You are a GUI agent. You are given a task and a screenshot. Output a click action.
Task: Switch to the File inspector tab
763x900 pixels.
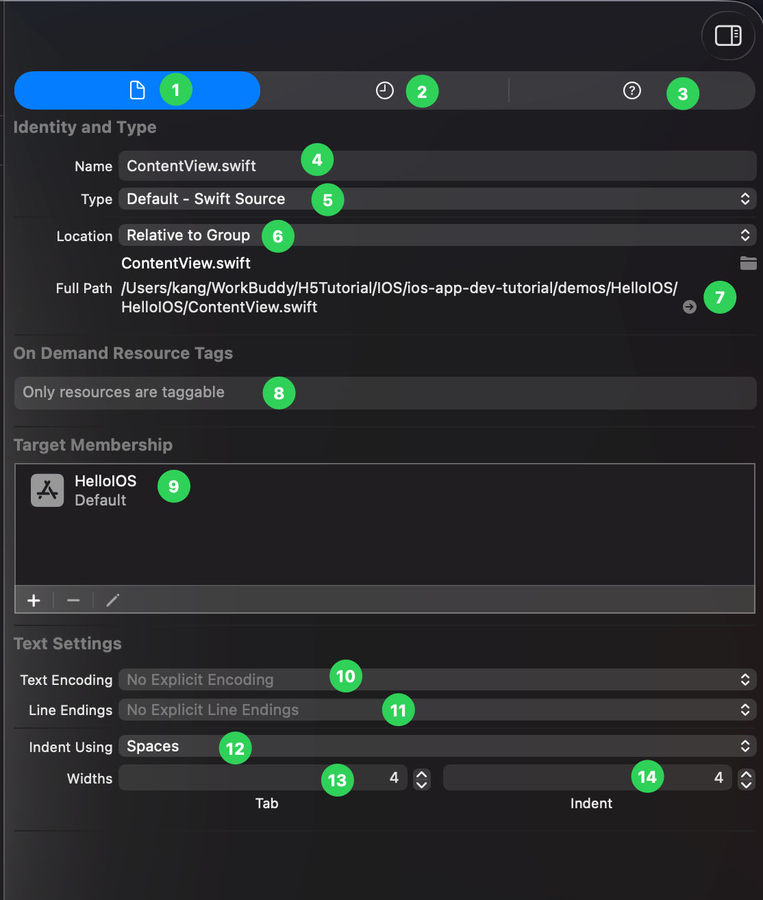tap(137, 90)
